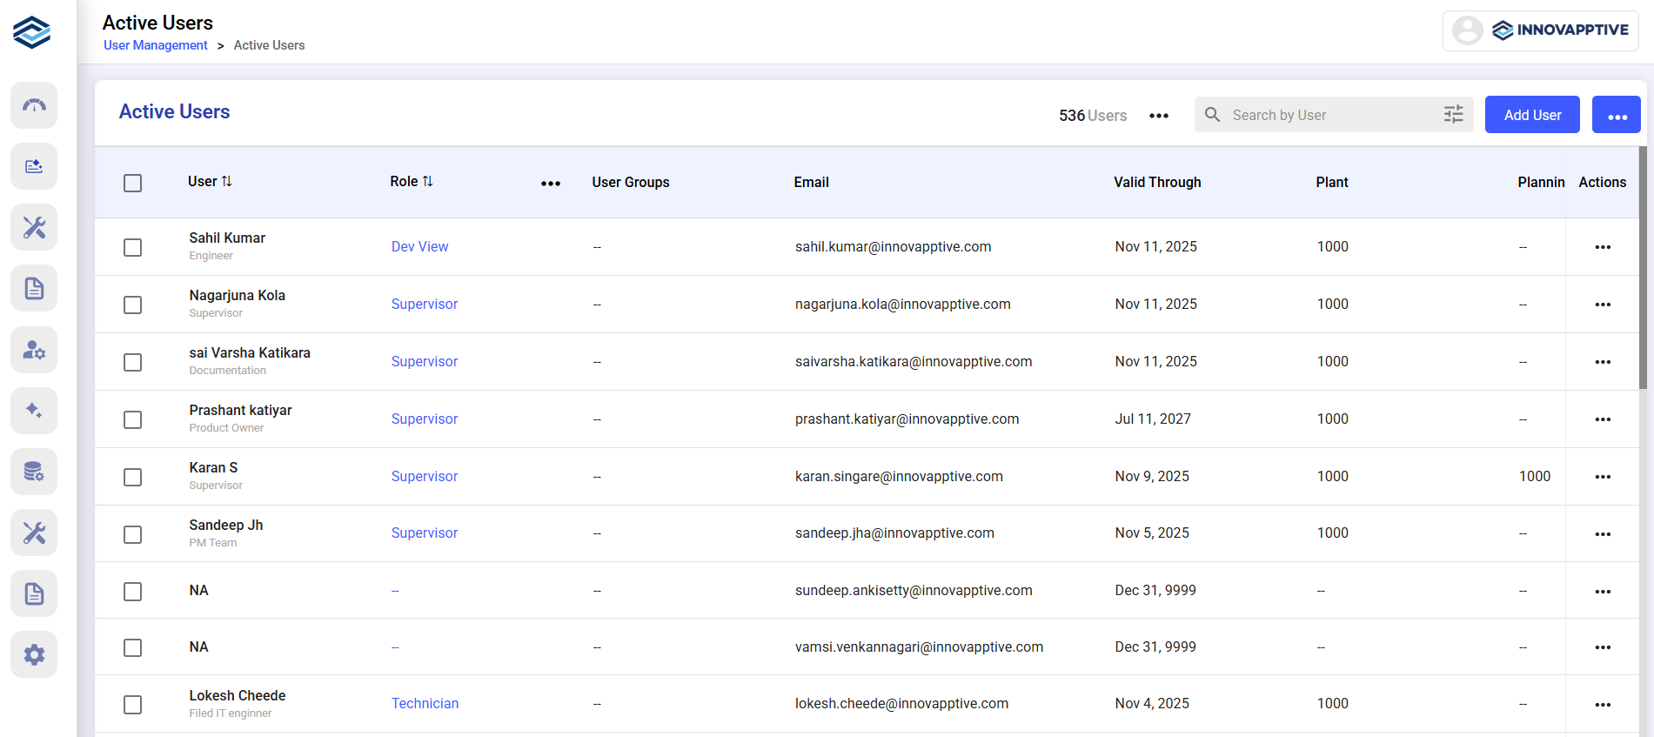
Task: Open actions menu for Lokesh Cheede
Action: click(x=1602, y=704)
